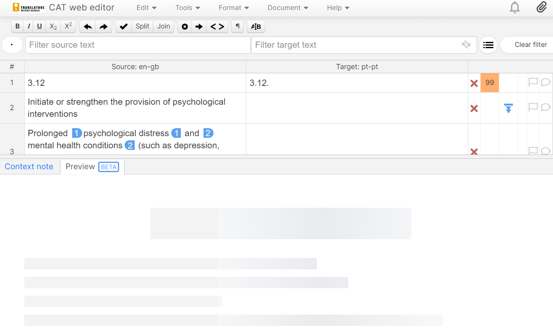553x328 pixels.
Task: Click the notification bell icon
Action: 514,8
